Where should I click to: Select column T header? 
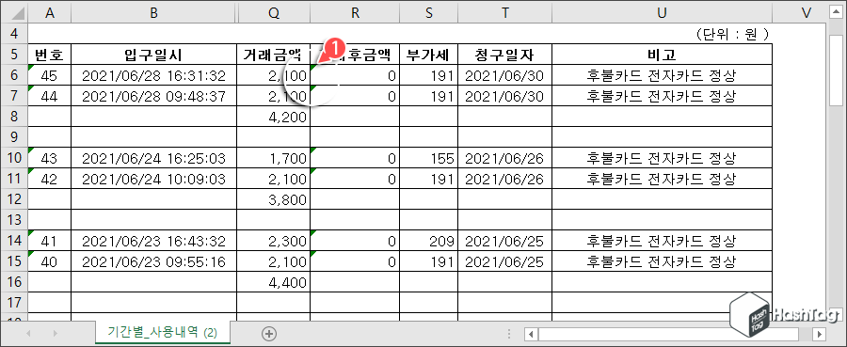pyautogui.click(x=505, y=13)
